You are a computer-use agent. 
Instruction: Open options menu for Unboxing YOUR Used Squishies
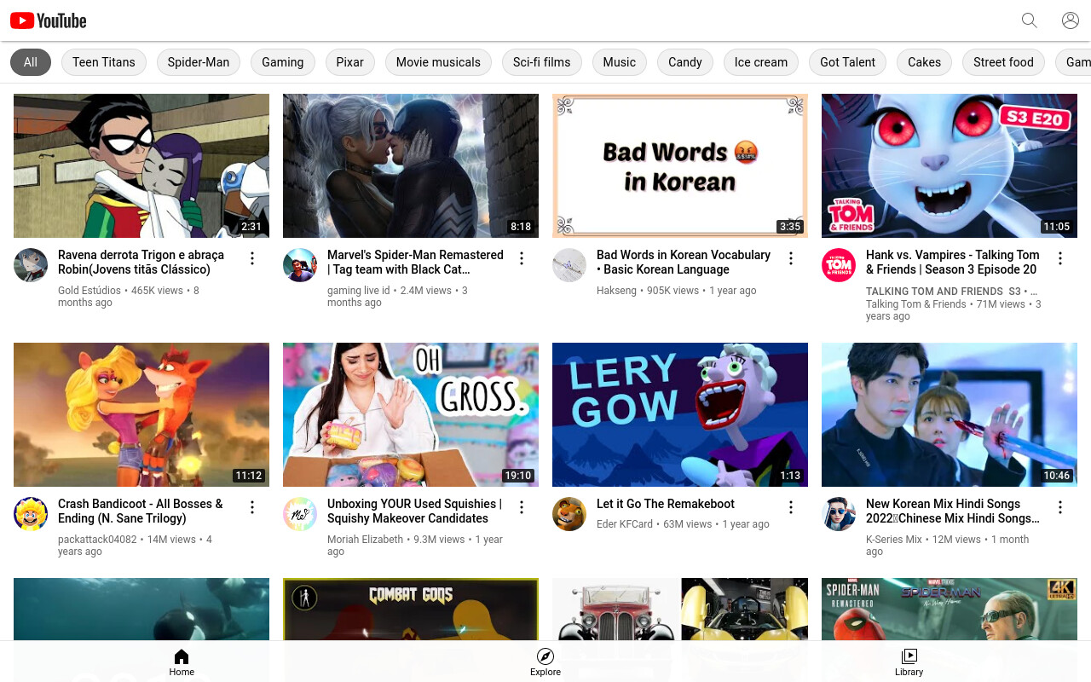tap(522, 507)
